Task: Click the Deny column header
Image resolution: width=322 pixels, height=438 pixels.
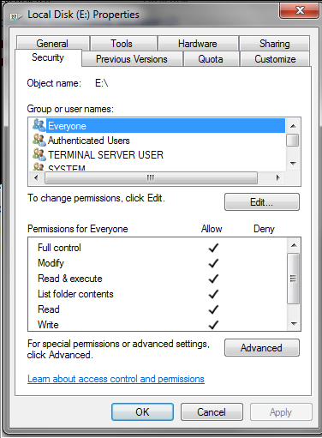Action: (x=264, y=229)
